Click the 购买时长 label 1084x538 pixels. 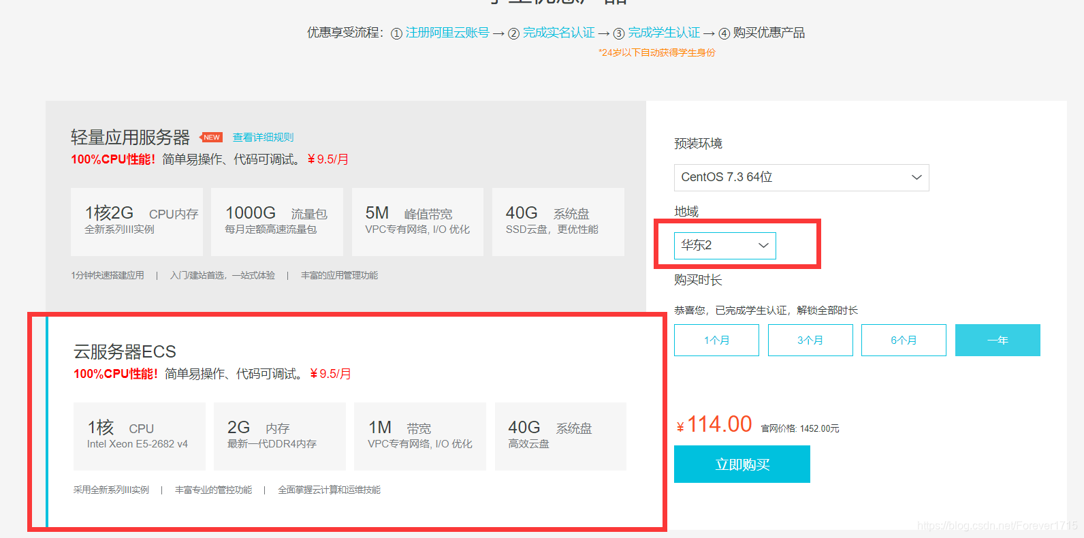click(698, 280)
